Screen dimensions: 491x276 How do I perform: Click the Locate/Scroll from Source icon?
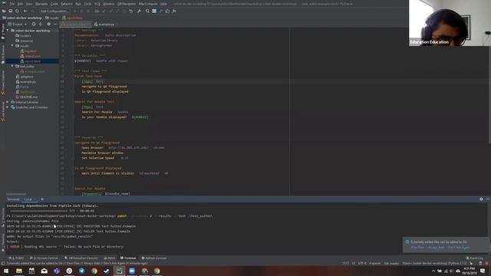[x=34, y=24]
